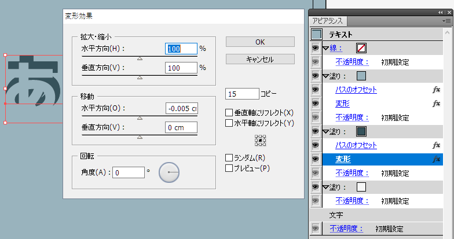Click the white fill (塗り) swatch

pyautogui.click(x=361, y=187)
